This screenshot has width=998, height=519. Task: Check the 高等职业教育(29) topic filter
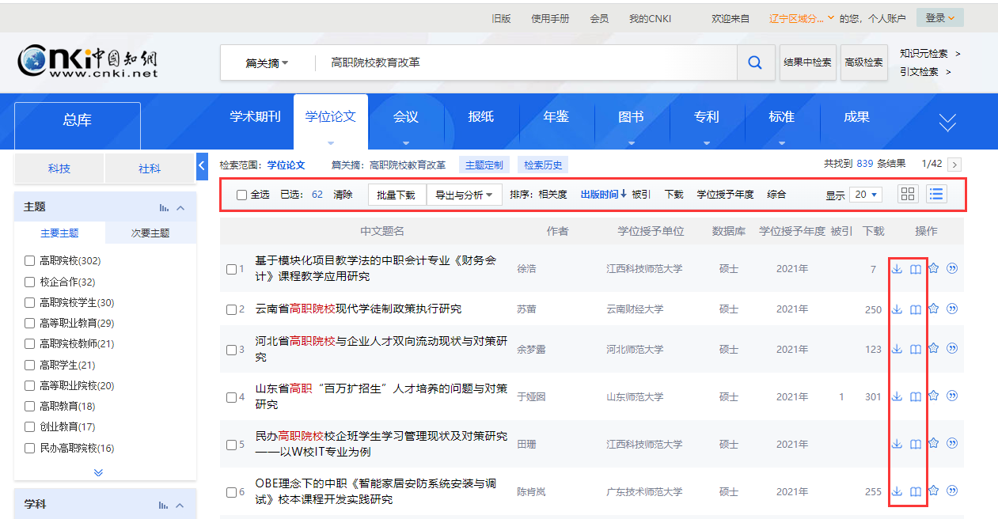coord(29,323)
